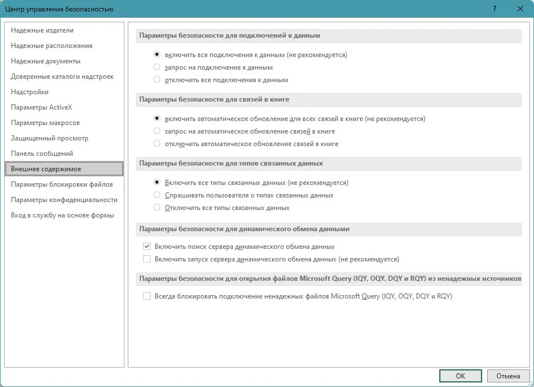534x387 pixels.
Task: Switch to 'Параметры блокировки файлов'
Action: pyautogui.click(x=62, y=184)
